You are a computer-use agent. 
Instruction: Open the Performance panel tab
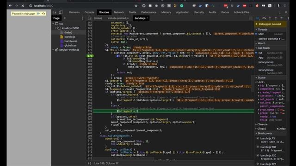point(149,12)
